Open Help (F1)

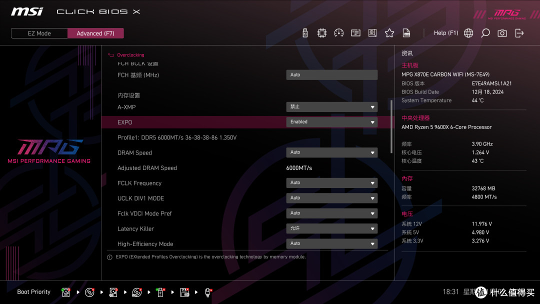[446, 33]
